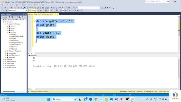Click the Quick Launch search field
The image size is (181, 102).
pyautogui.click(x=156, y=2)
